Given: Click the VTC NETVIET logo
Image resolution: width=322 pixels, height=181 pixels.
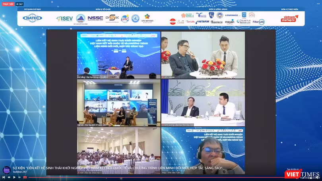Looking at the screenshot, I should click(x=147, y=18).
